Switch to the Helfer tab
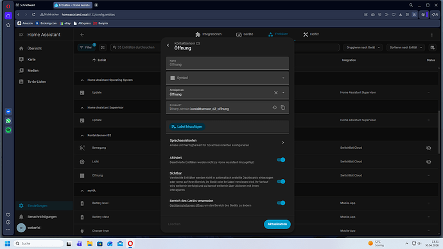The image size is (443, 249). (x=311, y=34)
